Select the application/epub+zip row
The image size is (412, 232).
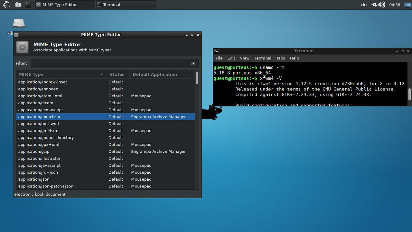click(105, 117)
